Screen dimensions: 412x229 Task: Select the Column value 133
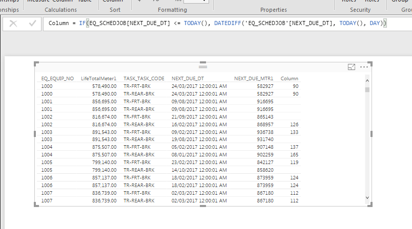(x=294, y=132)
